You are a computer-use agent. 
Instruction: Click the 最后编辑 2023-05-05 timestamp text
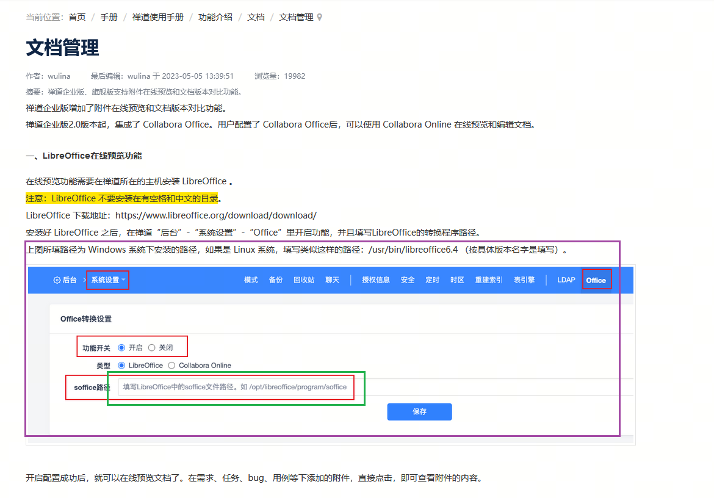click(x=162, y=76)
